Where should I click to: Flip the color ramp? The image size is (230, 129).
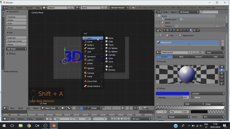169,104
